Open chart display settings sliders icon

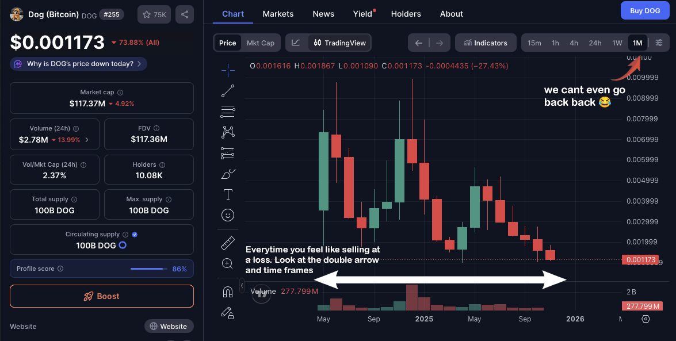pyautogui.click(x=659, y=43)
